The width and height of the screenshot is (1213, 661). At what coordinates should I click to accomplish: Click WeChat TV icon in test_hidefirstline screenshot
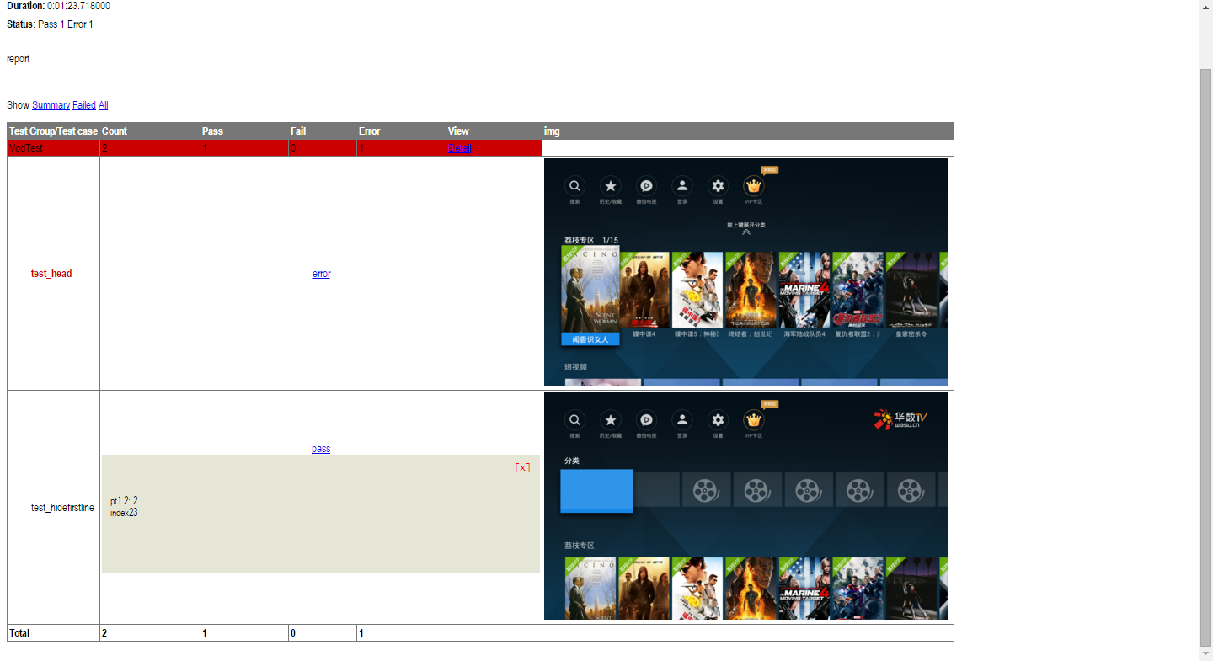click(x=646, y=419)
